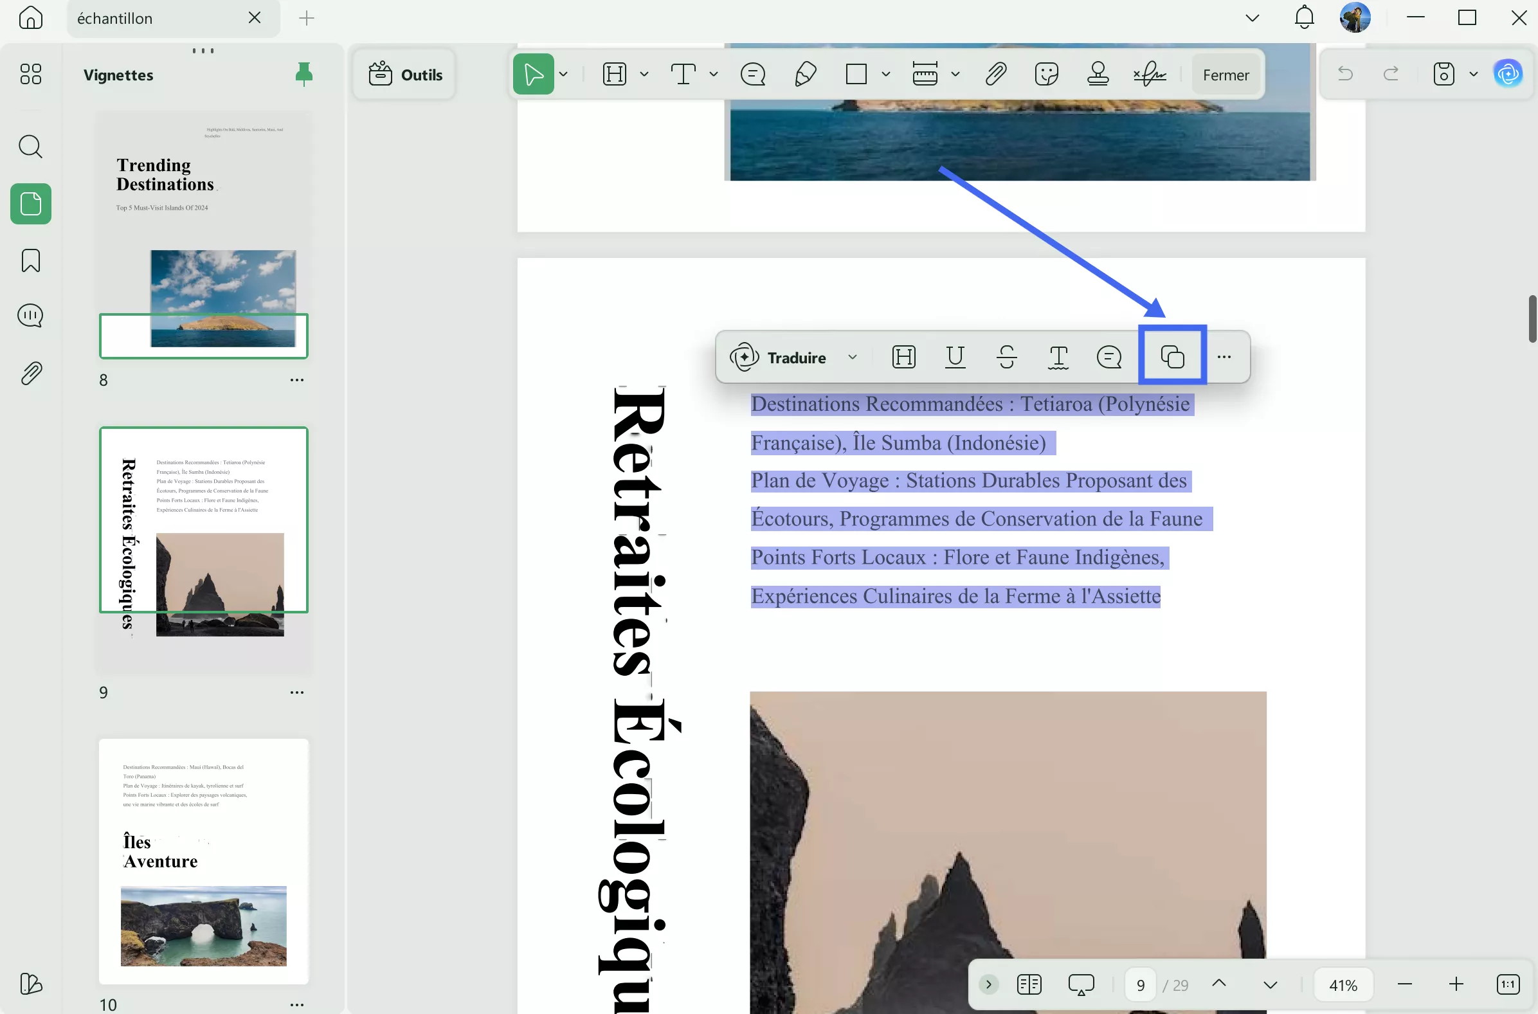Open the shape tool dropdown arrow
The image size is (1538, 1014).
coord(885,74)
